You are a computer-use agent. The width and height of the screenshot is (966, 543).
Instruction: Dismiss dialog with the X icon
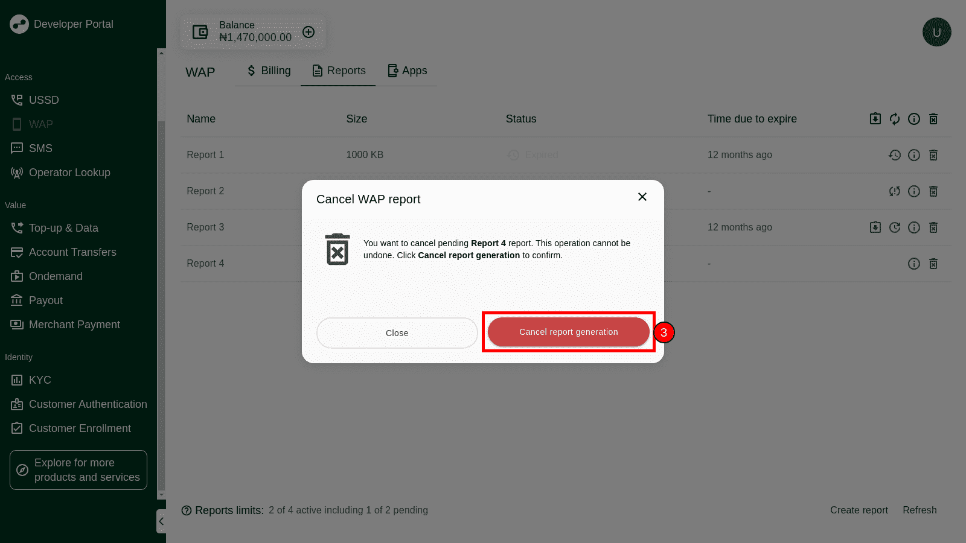(x=642, y=197)
